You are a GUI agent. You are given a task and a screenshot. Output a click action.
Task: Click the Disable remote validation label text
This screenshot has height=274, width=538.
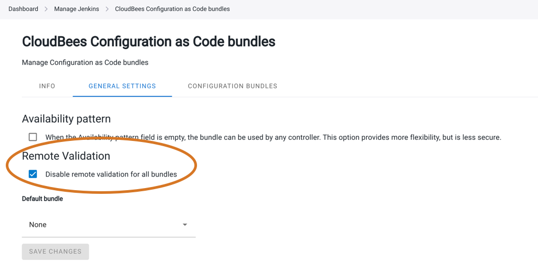pyautogui.click(x=111, y=174)
